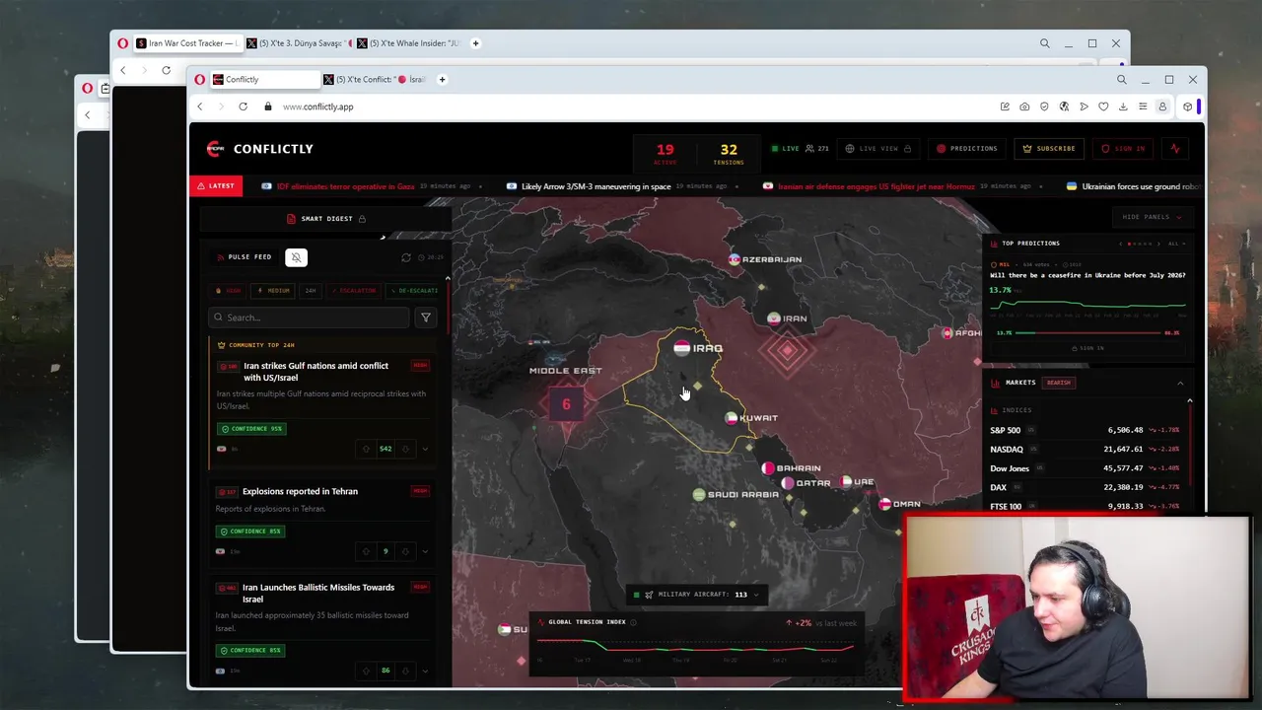Viewport: 1262px width, 710px height.
Task: Click the Middle East cluster marker 6
Action: [566, 404]
